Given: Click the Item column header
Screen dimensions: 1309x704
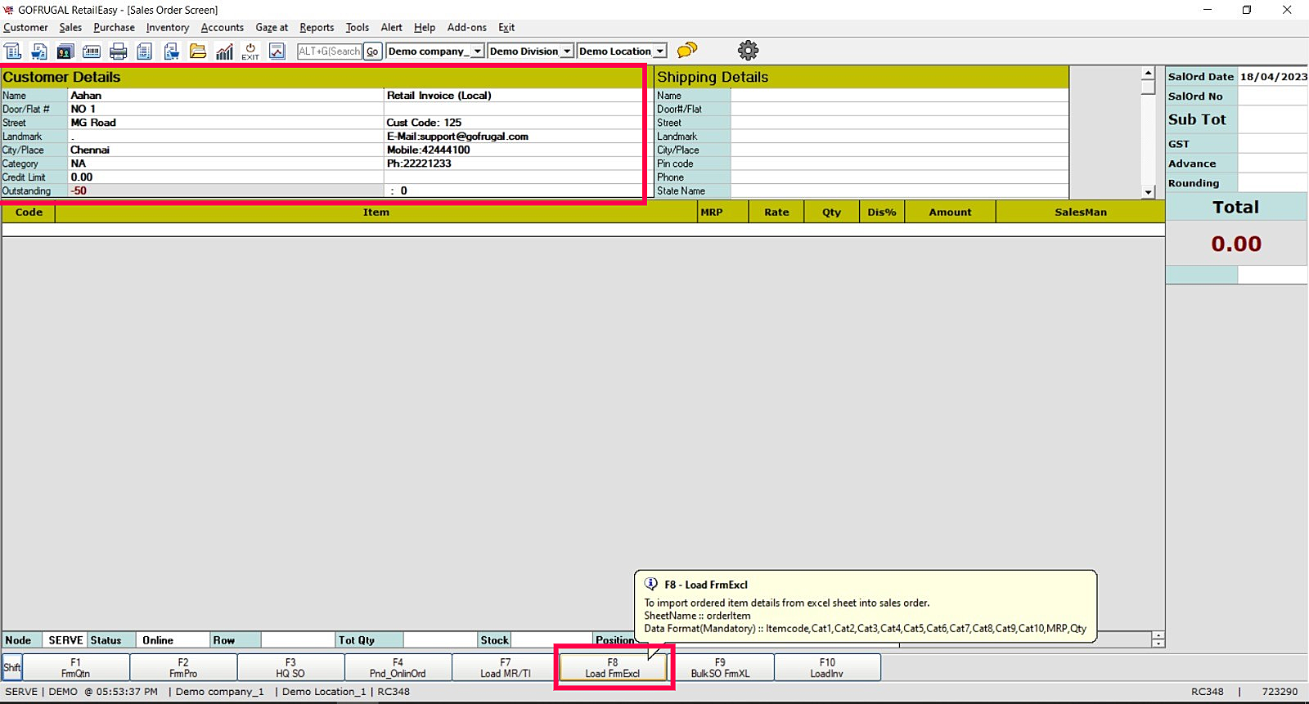Looking at the screenshot, I should pyautogui.click(x=376, y=213).
